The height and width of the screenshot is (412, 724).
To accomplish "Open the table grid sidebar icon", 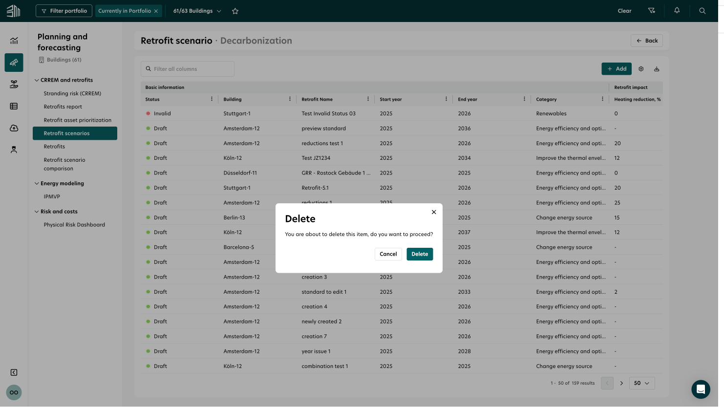I will (14, 106).
